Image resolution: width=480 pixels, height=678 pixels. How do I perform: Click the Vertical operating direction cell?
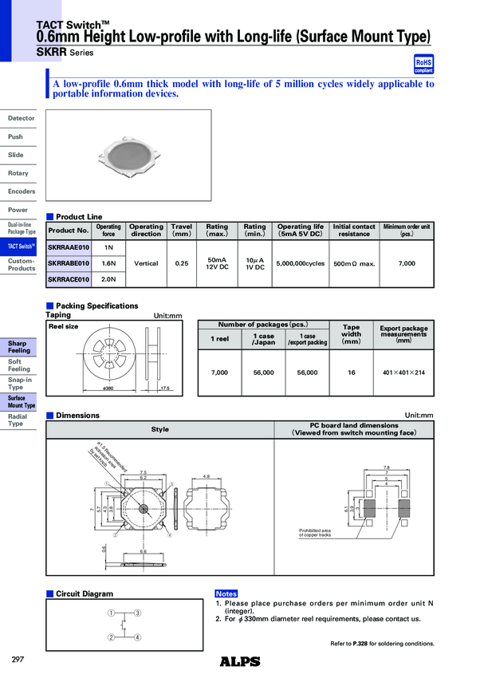coord(146,263)
